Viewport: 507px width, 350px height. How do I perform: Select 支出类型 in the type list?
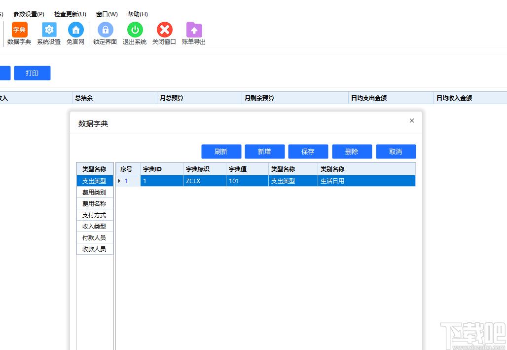click(95, 181)
